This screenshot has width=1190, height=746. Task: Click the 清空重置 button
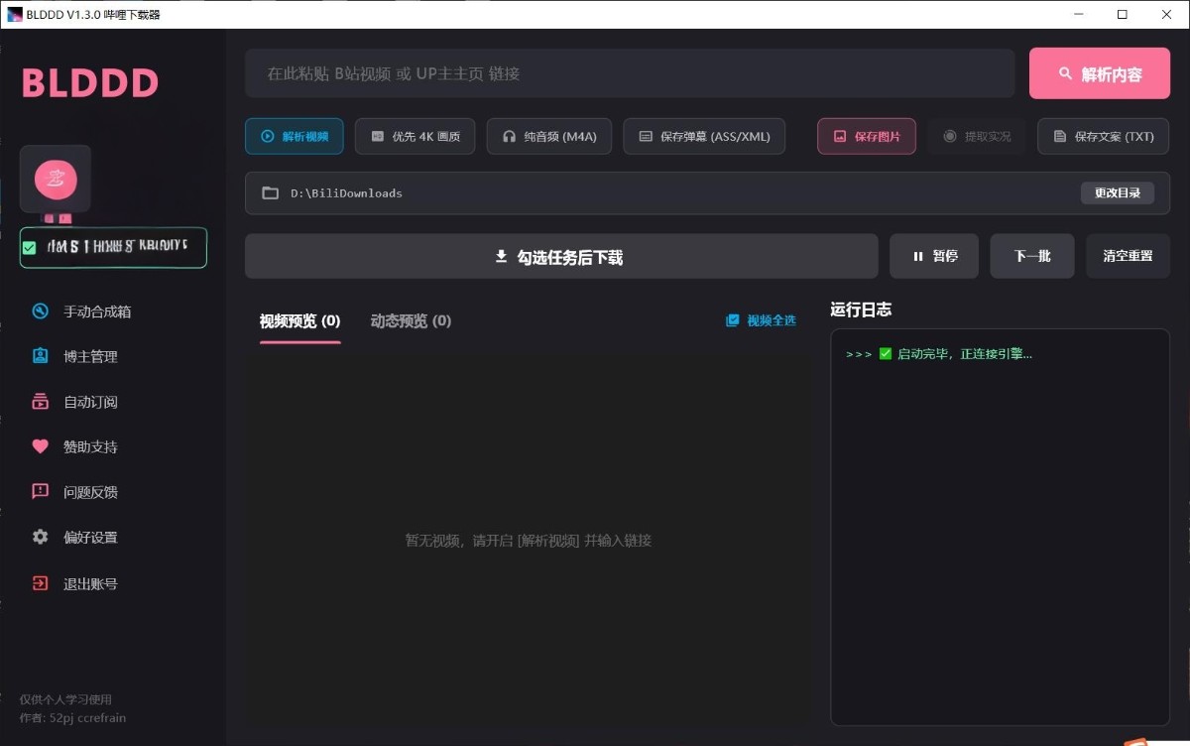click(1128, 257)
